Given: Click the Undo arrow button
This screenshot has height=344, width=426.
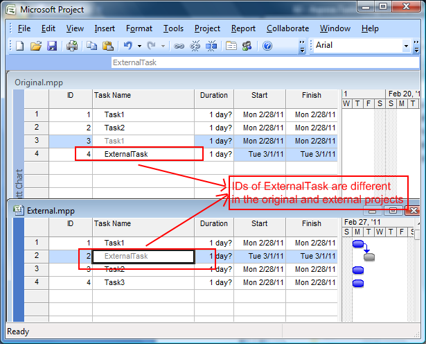Looking at the screenshot, I should (127, 46).
